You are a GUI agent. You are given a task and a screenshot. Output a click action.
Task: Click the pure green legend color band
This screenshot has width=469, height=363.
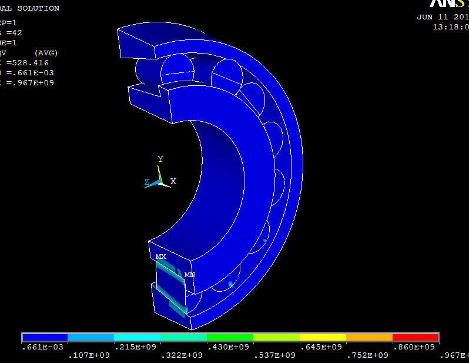point(230,338)
